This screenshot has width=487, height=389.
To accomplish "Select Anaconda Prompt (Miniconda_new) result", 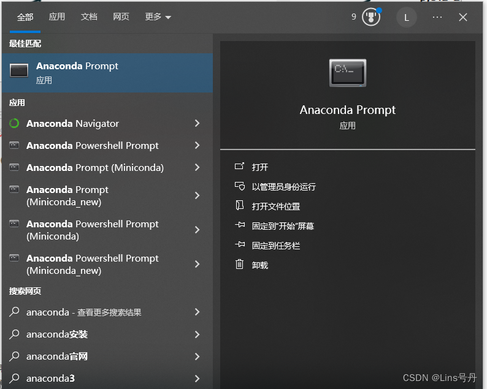I will point(107,195).
